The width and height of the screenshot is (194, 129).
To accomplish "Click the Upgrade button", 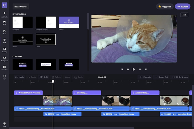I will pyautogui.click(x=165, y=6).
